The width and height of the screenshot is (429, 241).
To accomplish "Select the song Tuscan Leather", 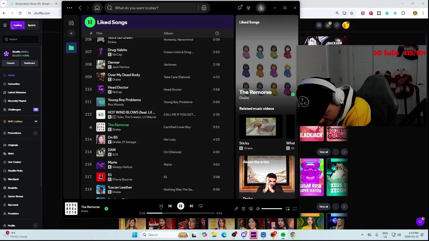I will [120, 187].
